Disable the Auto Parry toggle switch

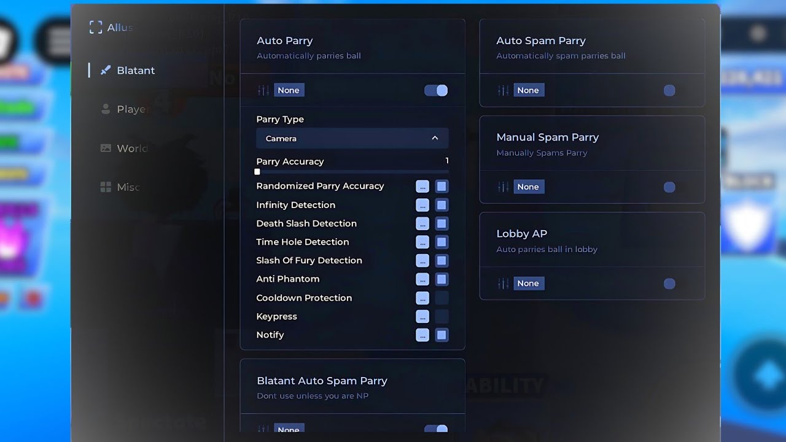click(x=436, y=90)
